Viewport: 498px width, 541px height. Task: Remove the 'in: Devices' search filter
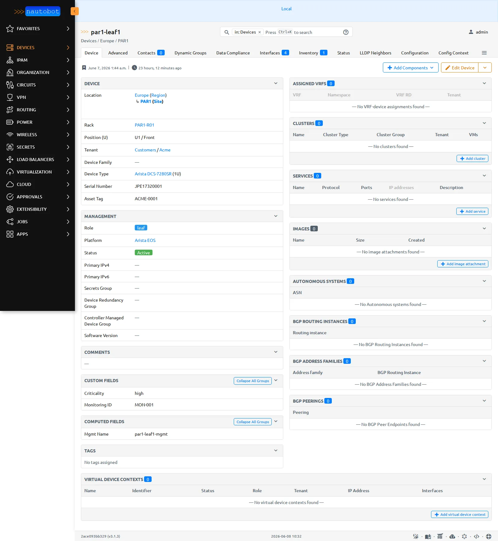pyautogui.click(x=260, y=32)
